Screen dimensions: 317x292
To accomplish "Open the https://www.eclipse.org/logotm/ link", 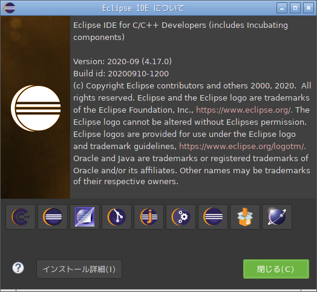I will (242, 146).
